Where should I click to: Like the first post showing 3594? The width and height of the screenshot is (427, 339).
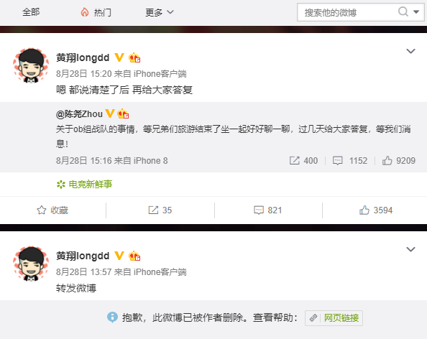(x=376, y=210)
